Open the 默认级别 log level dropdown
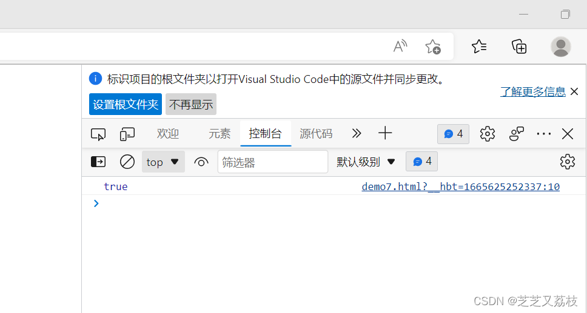The image size is (587, 313). coord(366,162)
